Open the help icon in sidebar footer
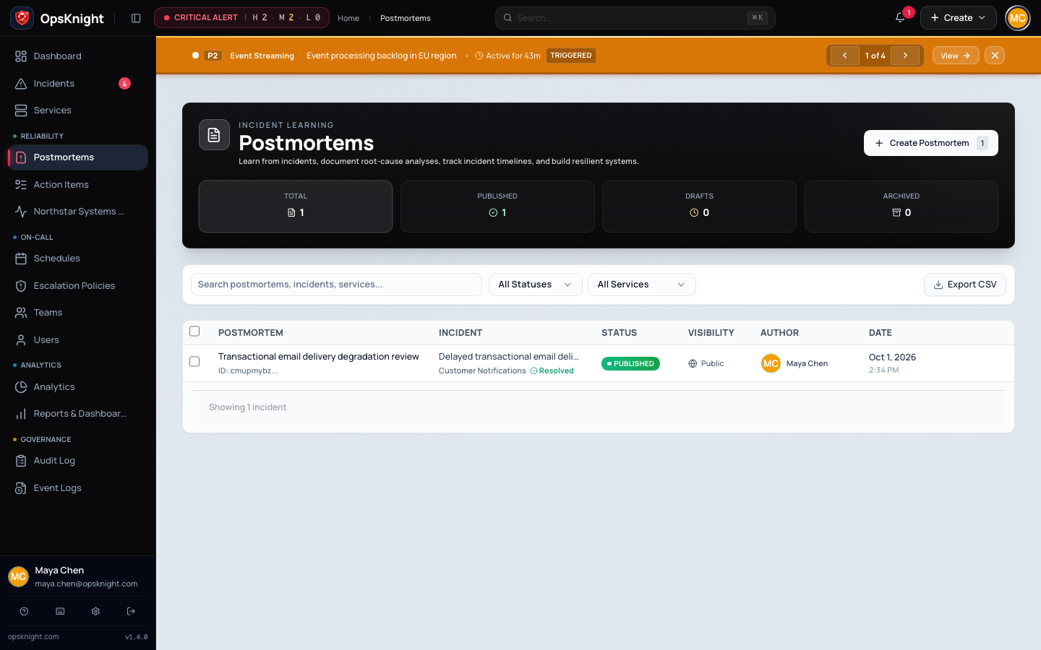Screen dimensions: 1041x650 24,611
